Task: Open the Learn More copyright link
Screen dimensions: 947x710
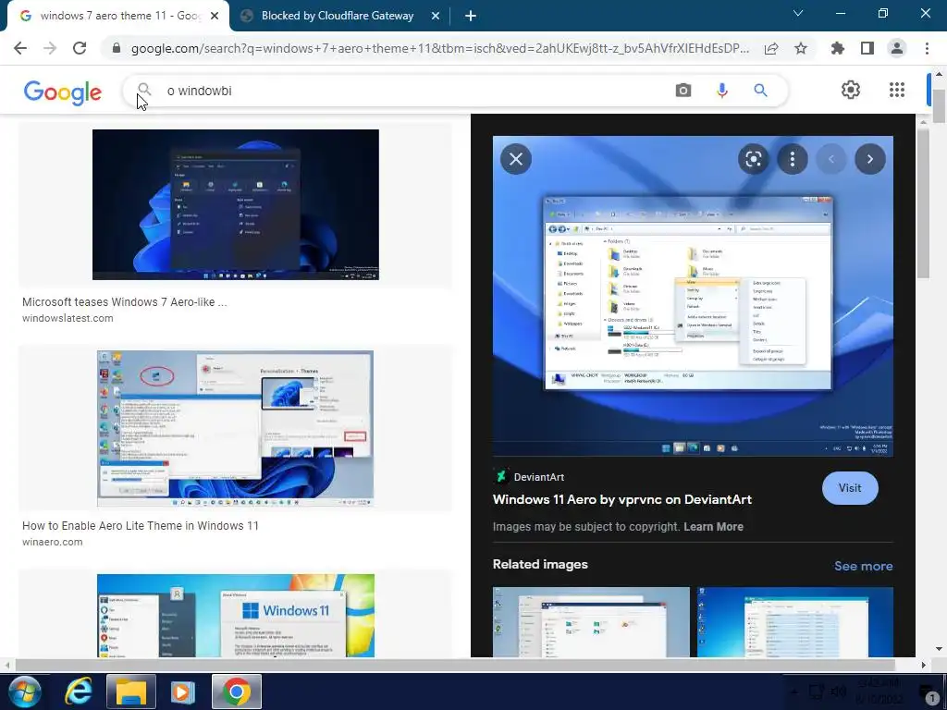Action: pos(713,526)
